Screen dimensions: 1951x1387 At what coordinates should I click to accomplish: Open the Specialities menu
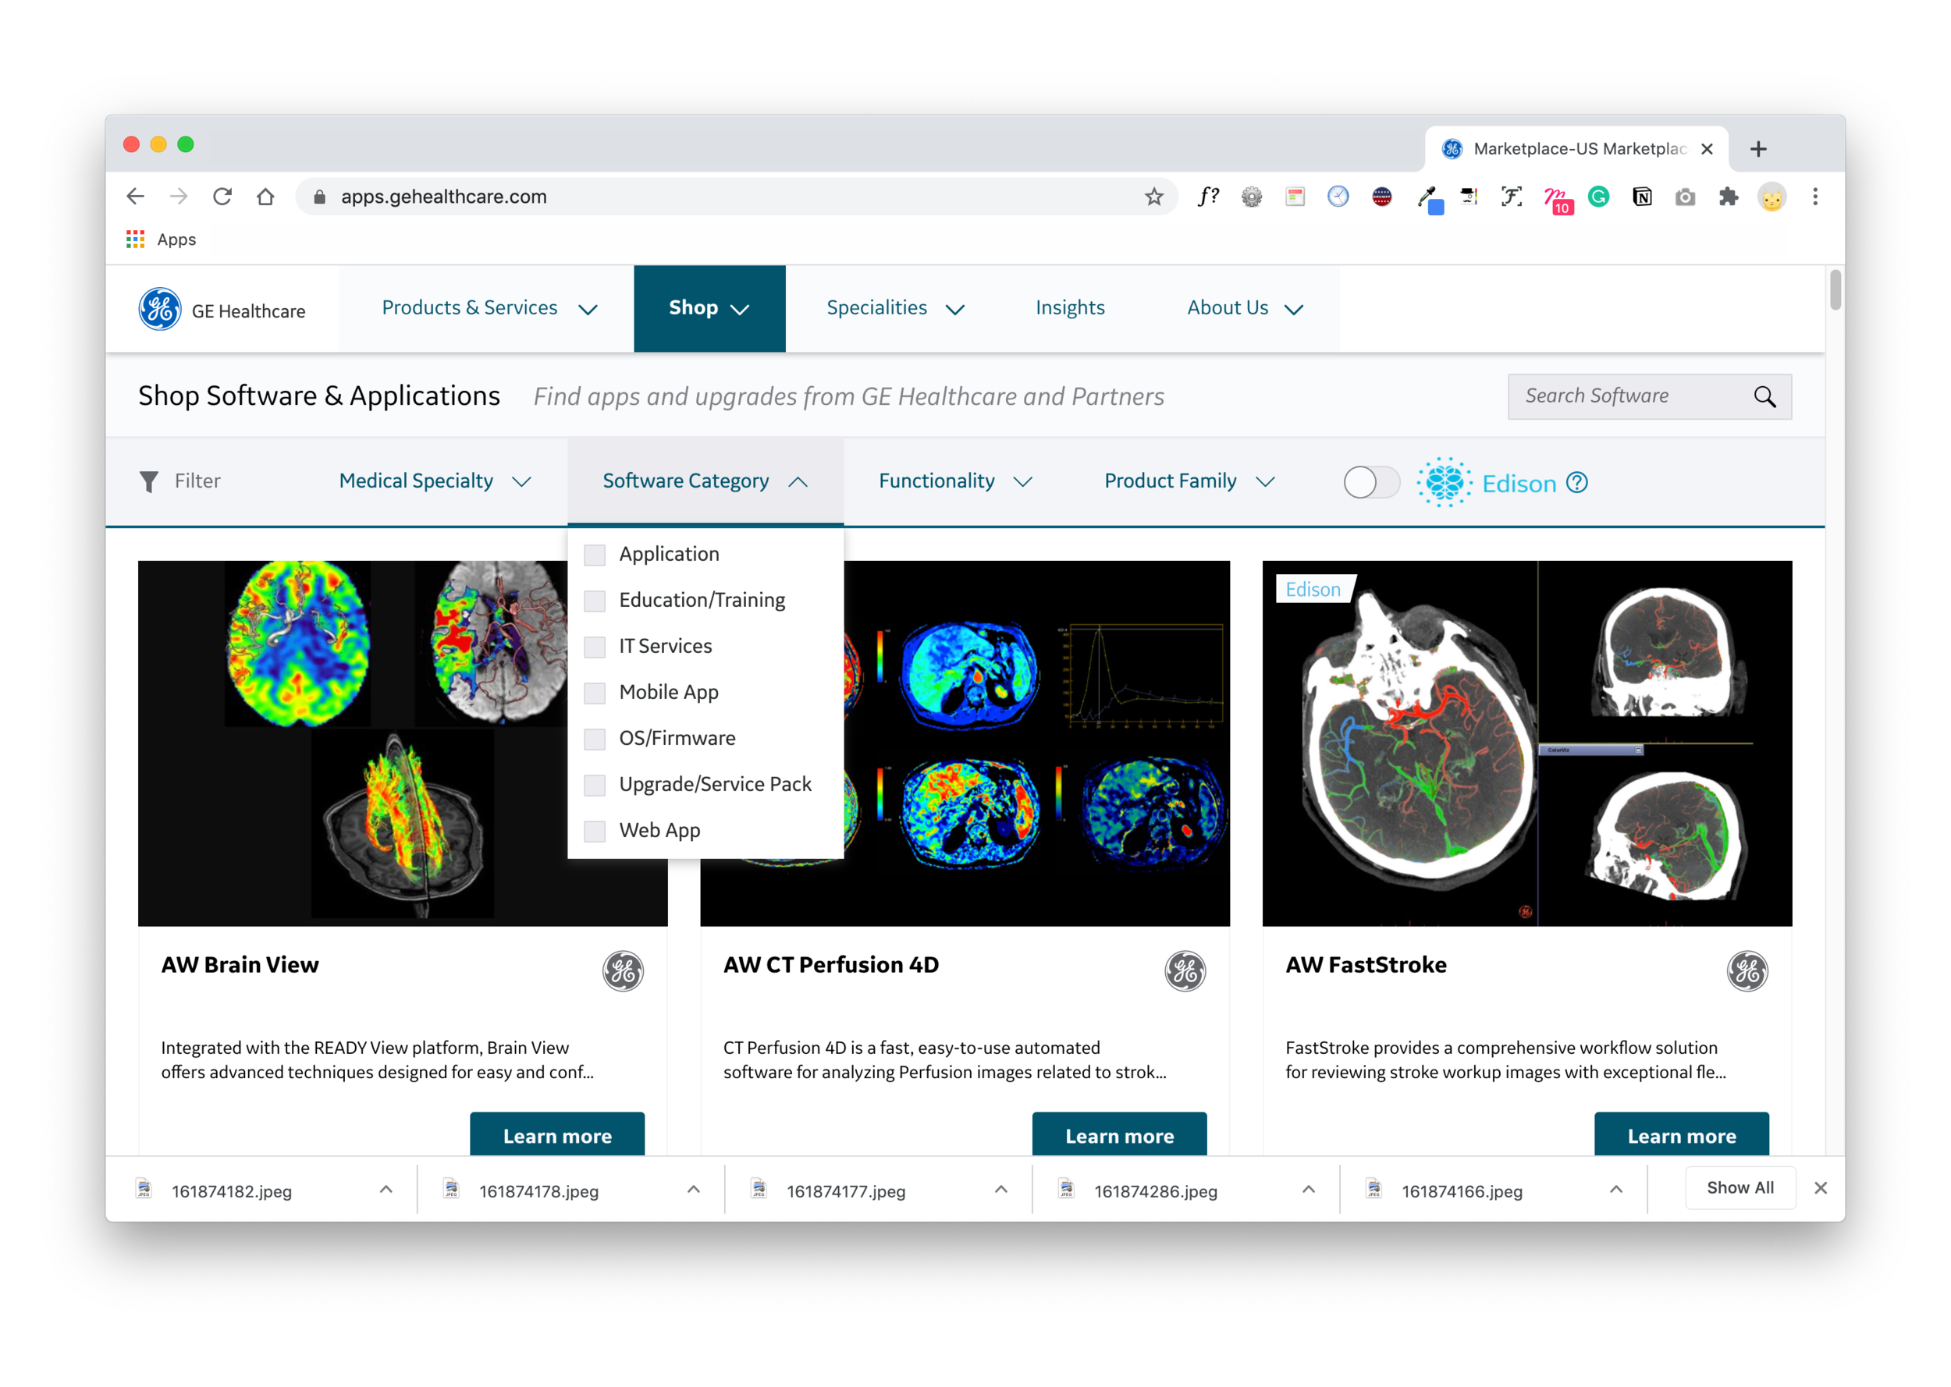click(x=895, y=308)
